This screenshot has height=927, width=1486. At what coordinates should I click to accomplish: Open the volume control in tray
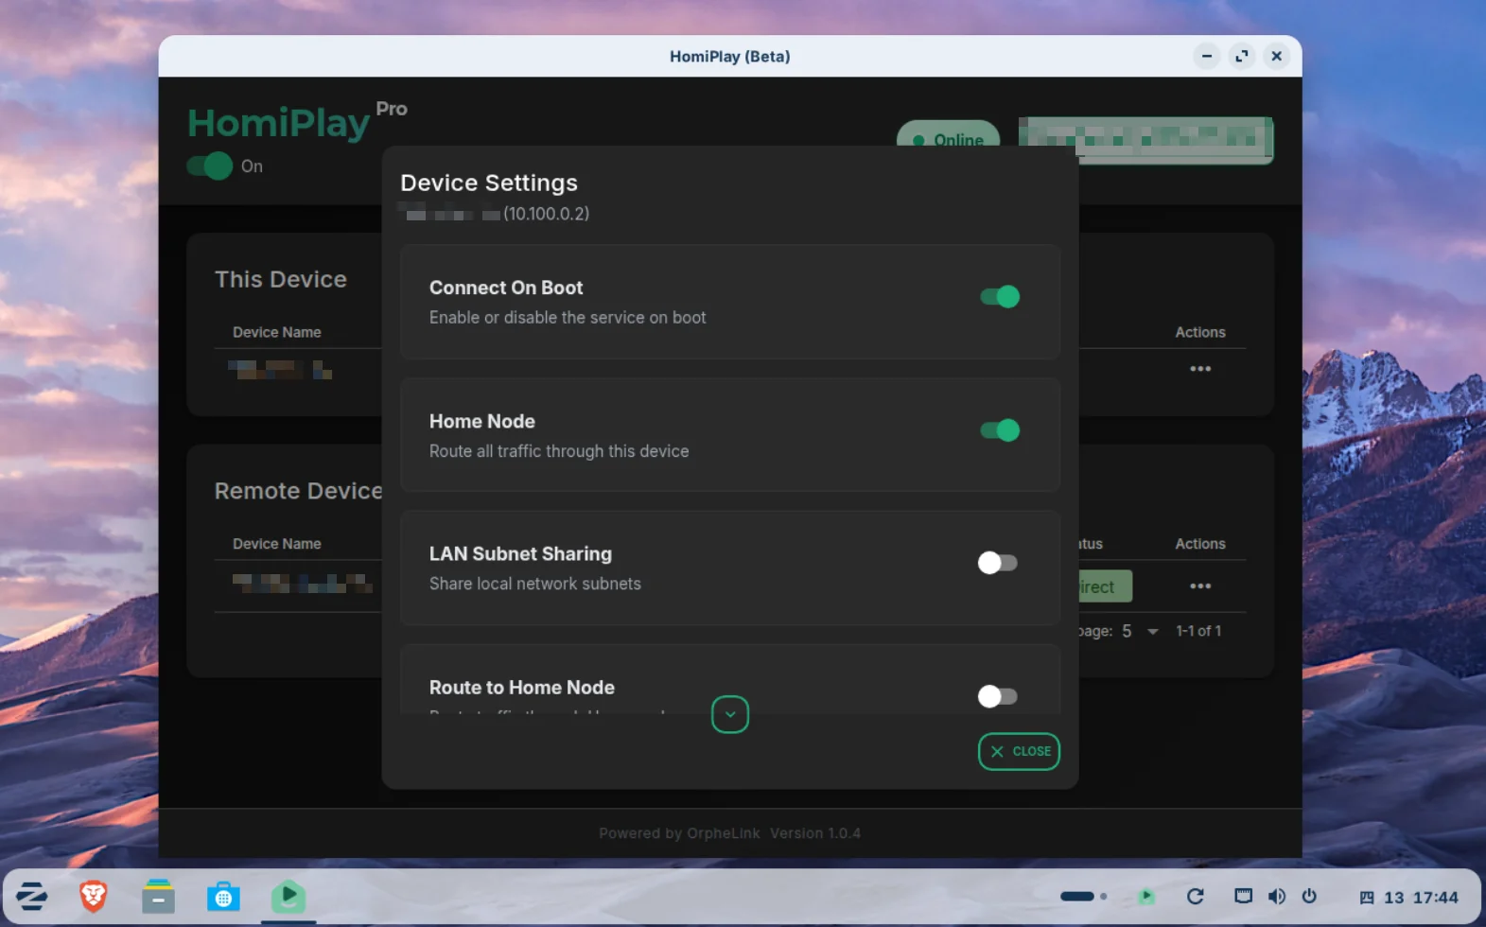point(1276,896)
